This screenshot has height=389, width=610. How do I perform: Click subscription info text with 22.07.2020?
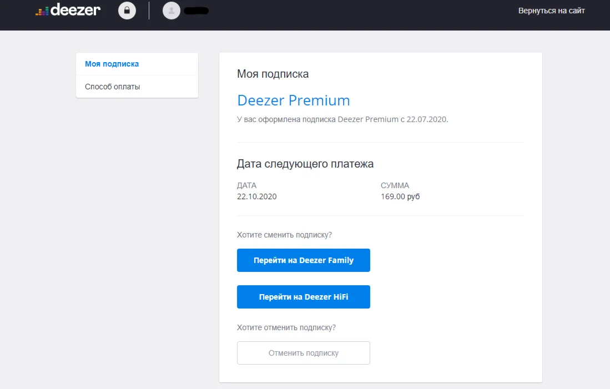[342, 119]
